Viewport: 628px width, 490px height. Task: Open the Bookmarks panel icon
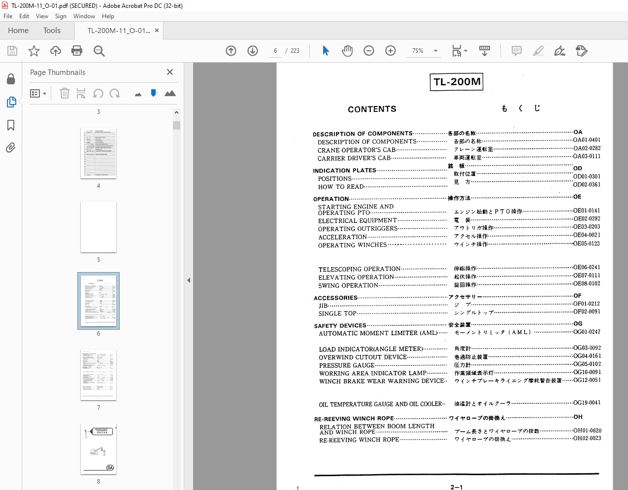point(11,125)
